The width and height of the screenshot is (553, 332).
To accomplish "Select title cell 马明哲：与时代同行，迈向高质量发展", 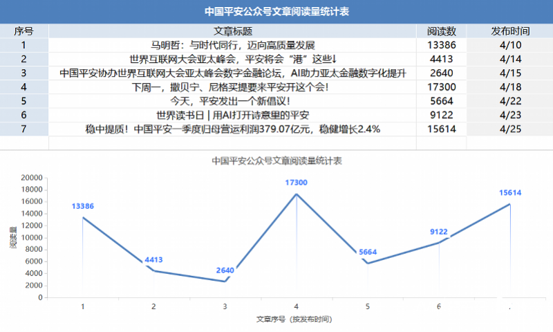I will (233, 45).
